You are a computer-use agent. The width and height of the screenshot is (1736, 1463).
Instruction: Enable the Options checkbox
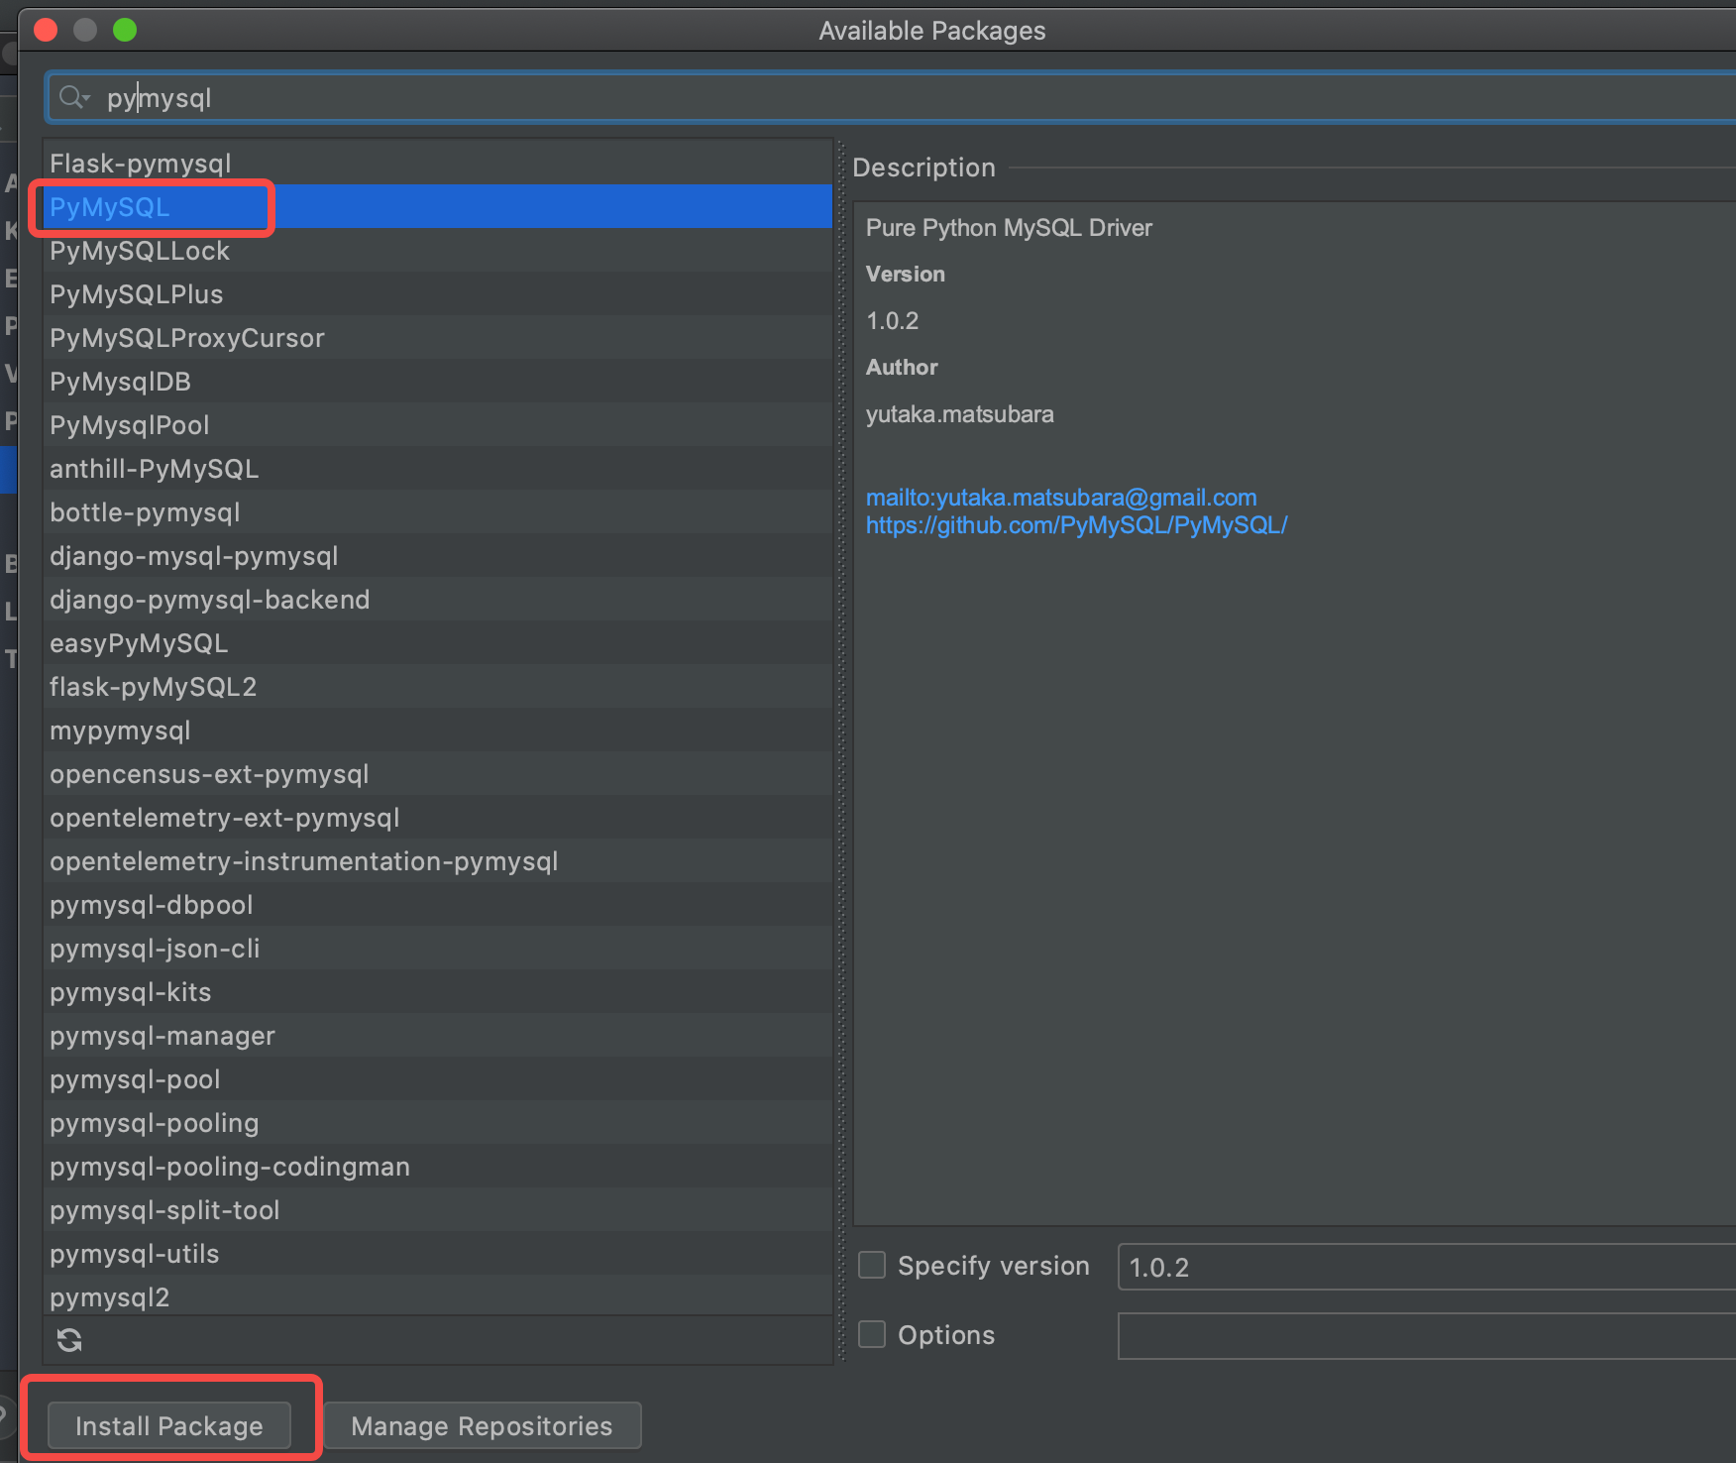tap(872, 1334)
